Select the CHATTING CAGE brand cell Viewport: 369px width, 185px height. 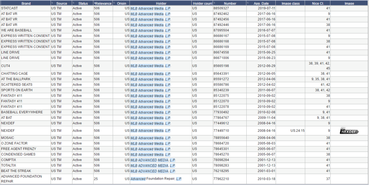(x=25, y=74)
